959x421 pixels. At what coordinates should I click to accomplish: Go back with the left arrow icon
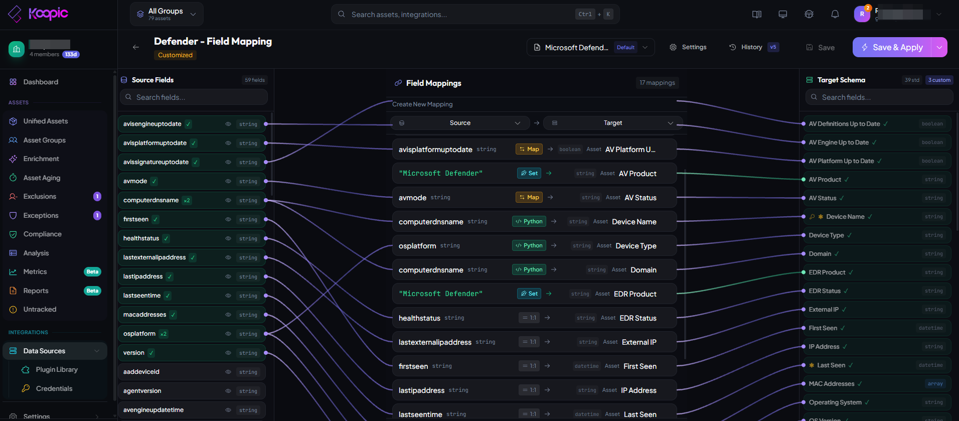[136, 47]
